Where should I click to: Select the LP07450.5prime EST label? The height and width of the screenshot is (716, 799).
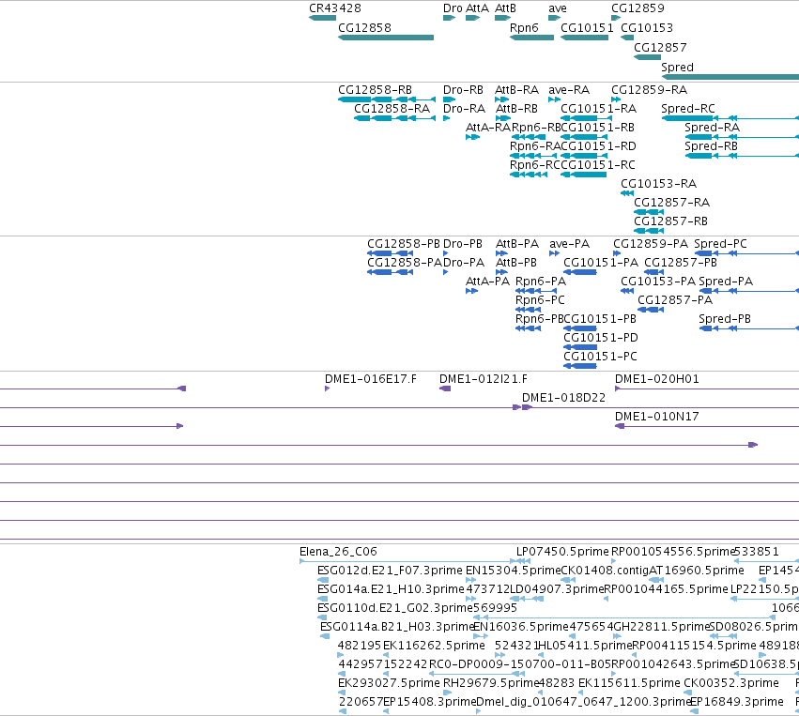click(x=562, y=552)
